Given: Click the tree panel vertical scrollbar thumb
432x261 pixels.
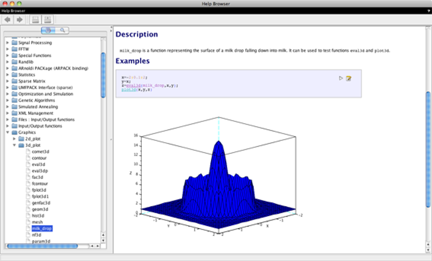Looking at the screenshot, I should coord(103,75).
